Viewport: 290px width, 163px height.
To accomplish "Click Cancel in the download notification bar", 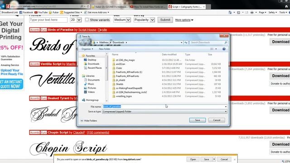I will tap(224, 159).
